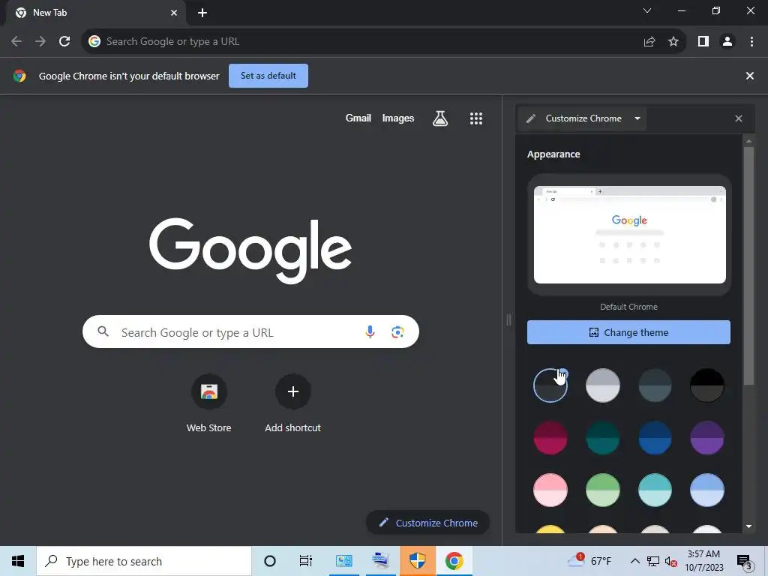Select the Default Chrome theme preview
768x576 pixels.
coord(629,235)
